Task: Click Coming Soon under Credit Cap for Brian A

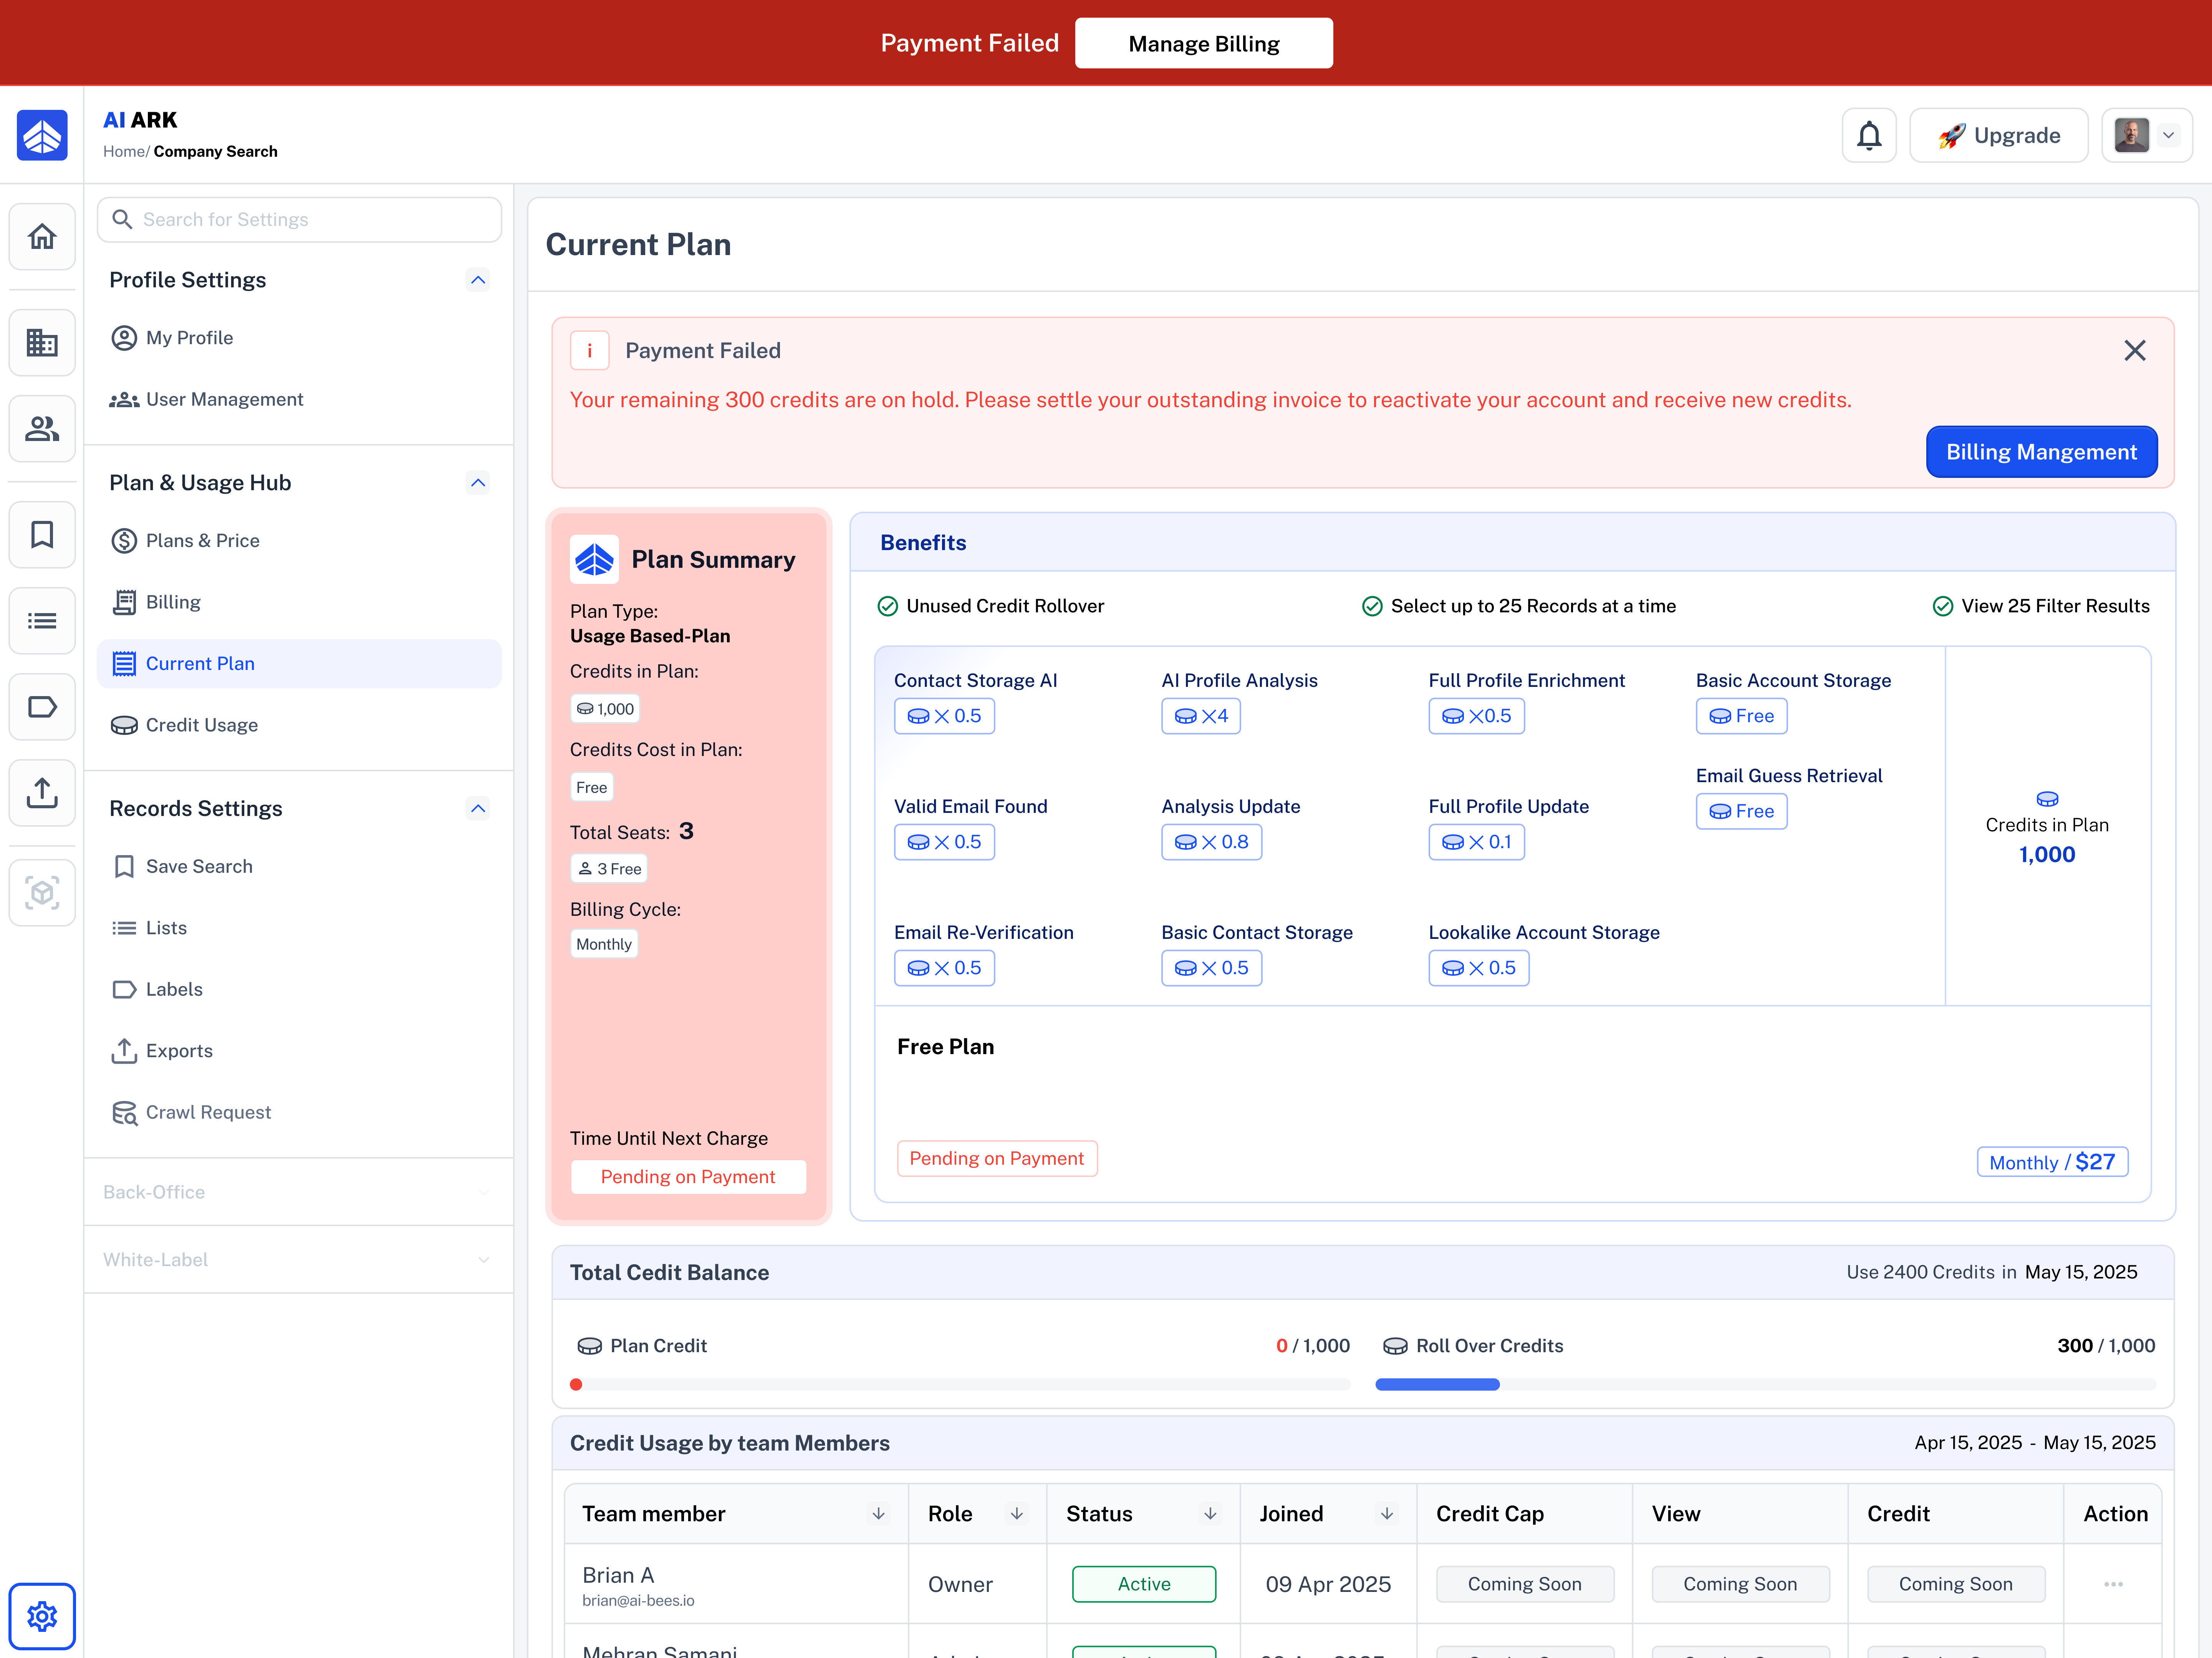Action: point(1525,1584)
